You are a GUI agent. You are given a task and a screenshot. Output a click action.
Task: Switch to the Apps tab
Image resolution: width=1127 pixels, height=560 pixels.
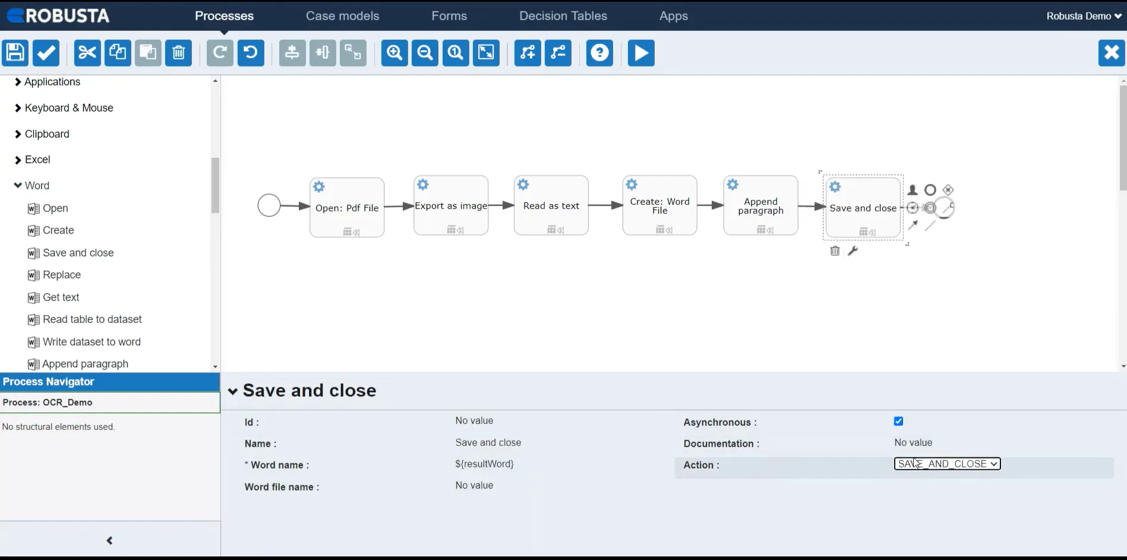pos(674,16)
